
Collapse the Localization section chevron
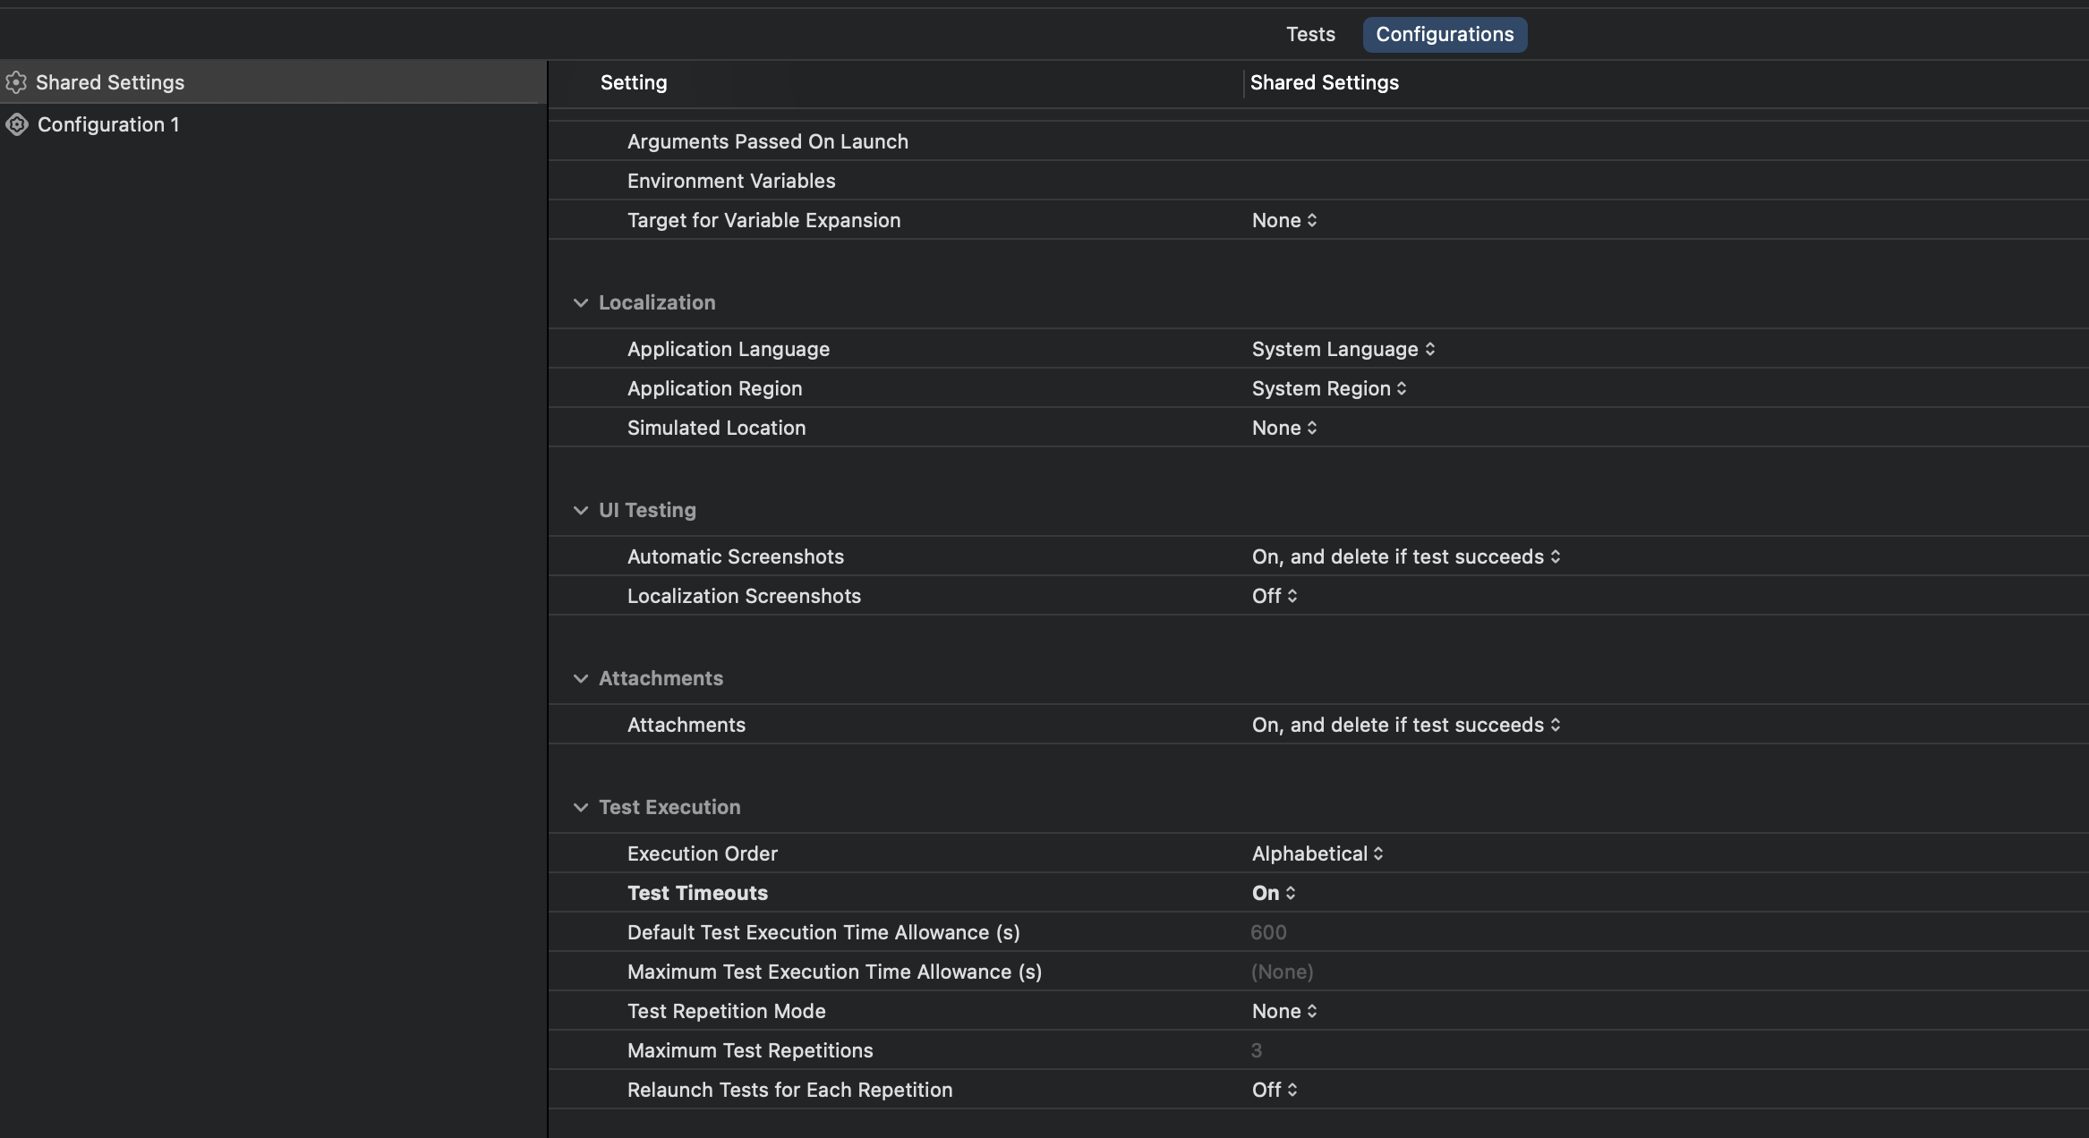pos(581,302)
